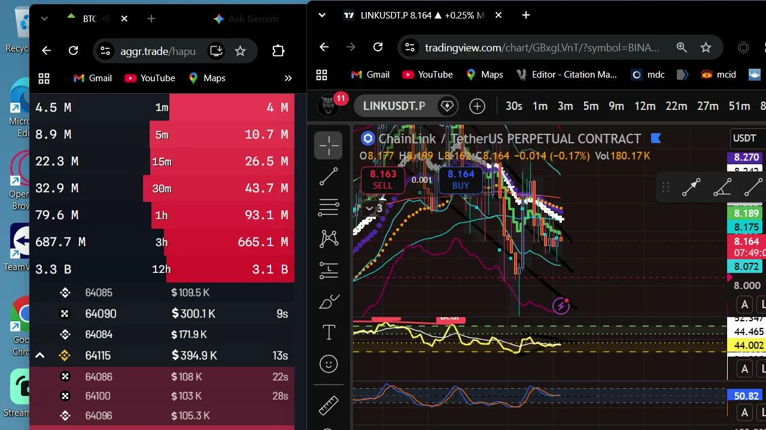Go back in the aggr.trade browser window
766x430 pixels.
point(46,51)
